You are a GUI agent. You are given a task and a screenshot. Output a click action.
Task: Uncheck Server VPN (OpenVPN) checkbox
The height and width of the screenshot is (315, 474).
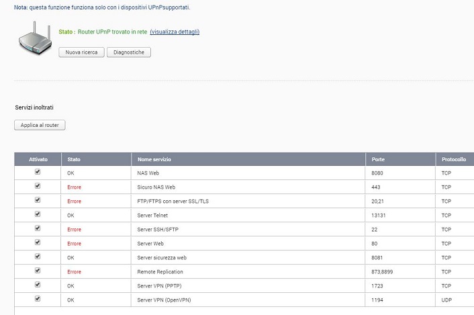pyautogui.click(x=38, y=299)
